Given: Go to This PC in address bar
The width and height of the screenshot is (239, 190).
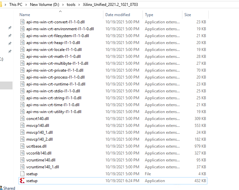Looking at the screenshot, I should (16, 5).
